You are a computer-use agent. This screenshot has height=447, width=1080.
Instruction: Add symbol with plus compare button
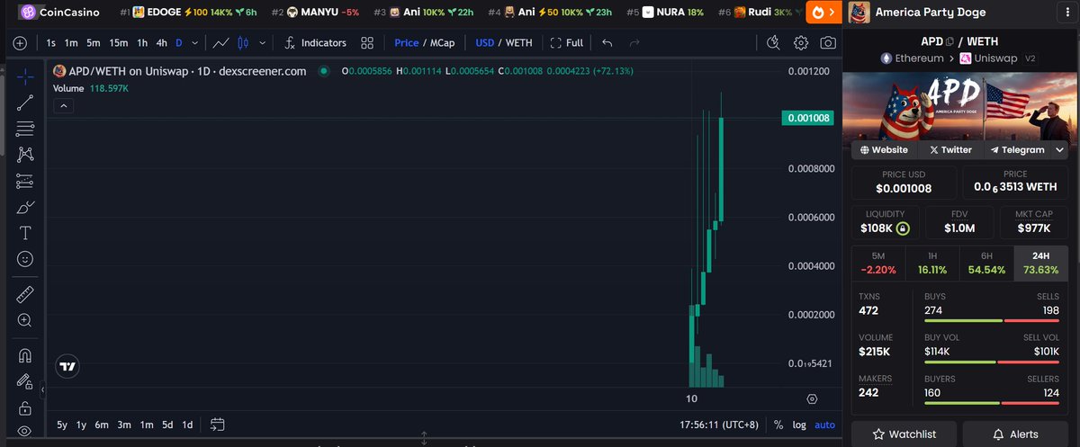[20, 42]
